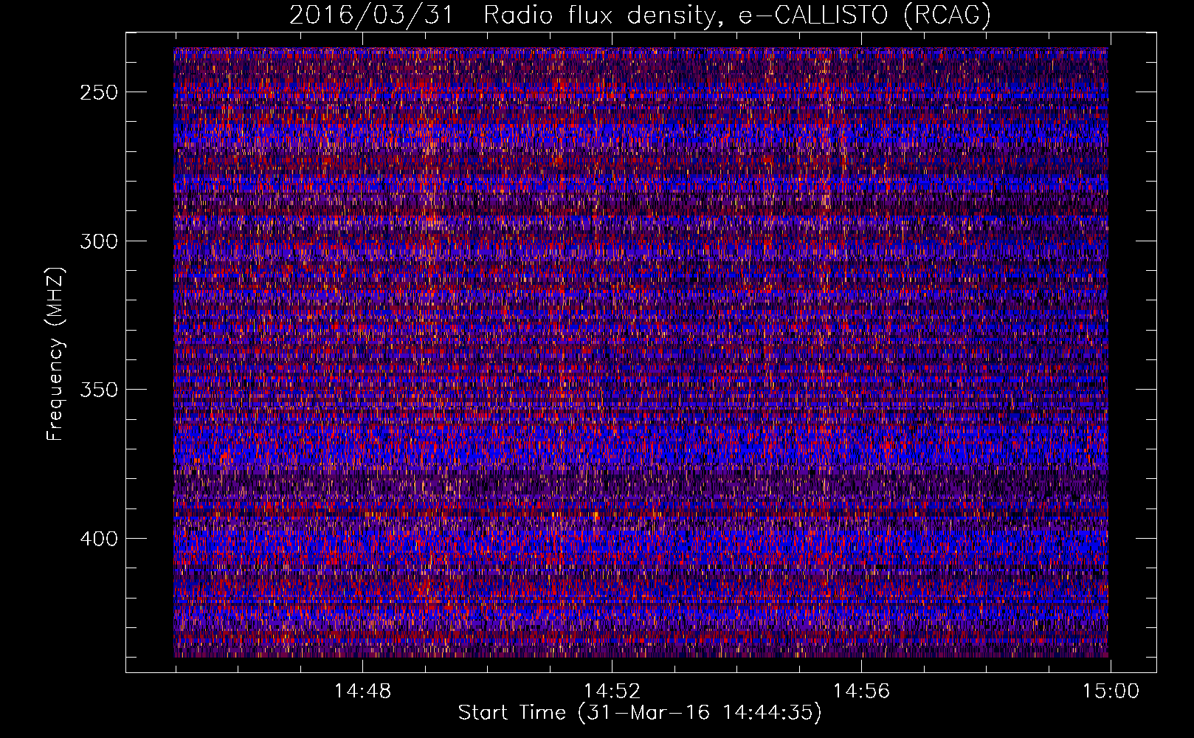Select the 250 frequency tick label
This screenshot has width=1194, height=738.
coord(99,93)
